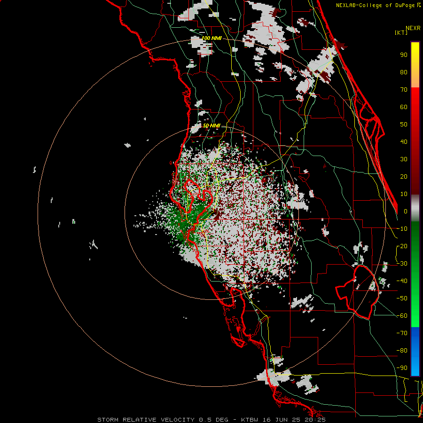Click the 30 value on the velocity scale
Screen dimensions: 423x423
(404, 159)
